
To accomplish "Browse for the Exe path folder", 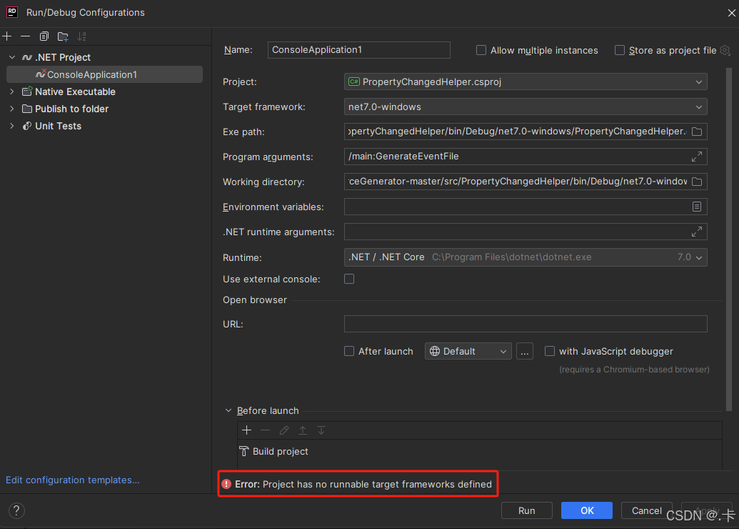I will pyautogui.click(x=697, y=132).
